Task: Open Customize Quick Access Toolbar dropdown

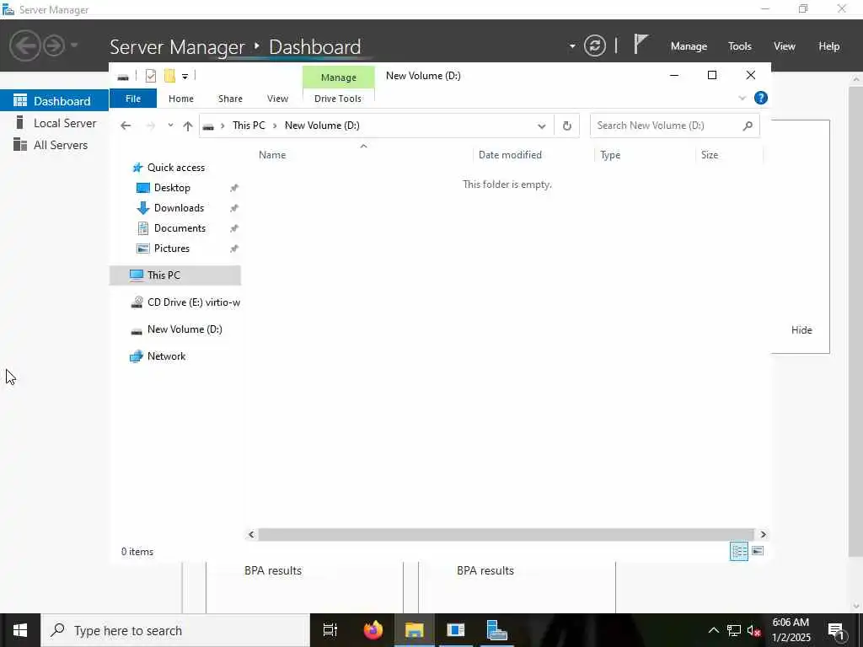Action: click(x=185, y=77)
